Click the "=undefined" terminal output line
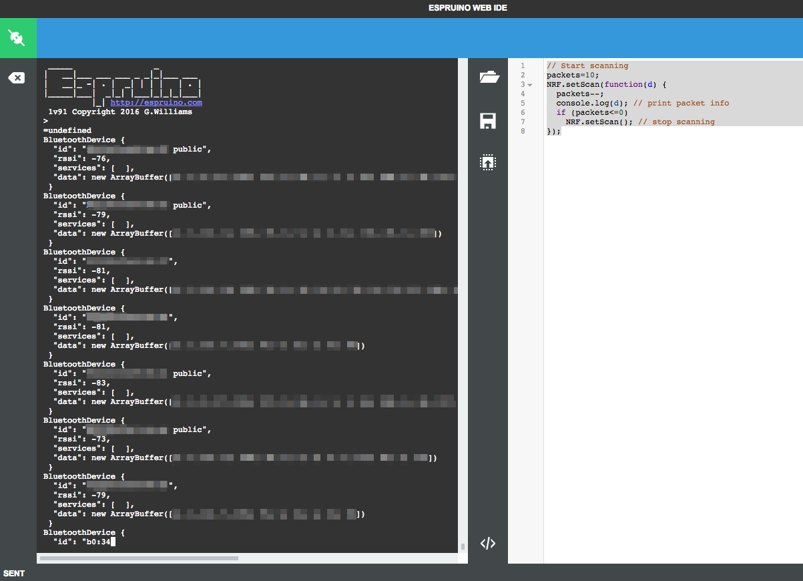This screenshot has width=803, height=581. point(67,130)
